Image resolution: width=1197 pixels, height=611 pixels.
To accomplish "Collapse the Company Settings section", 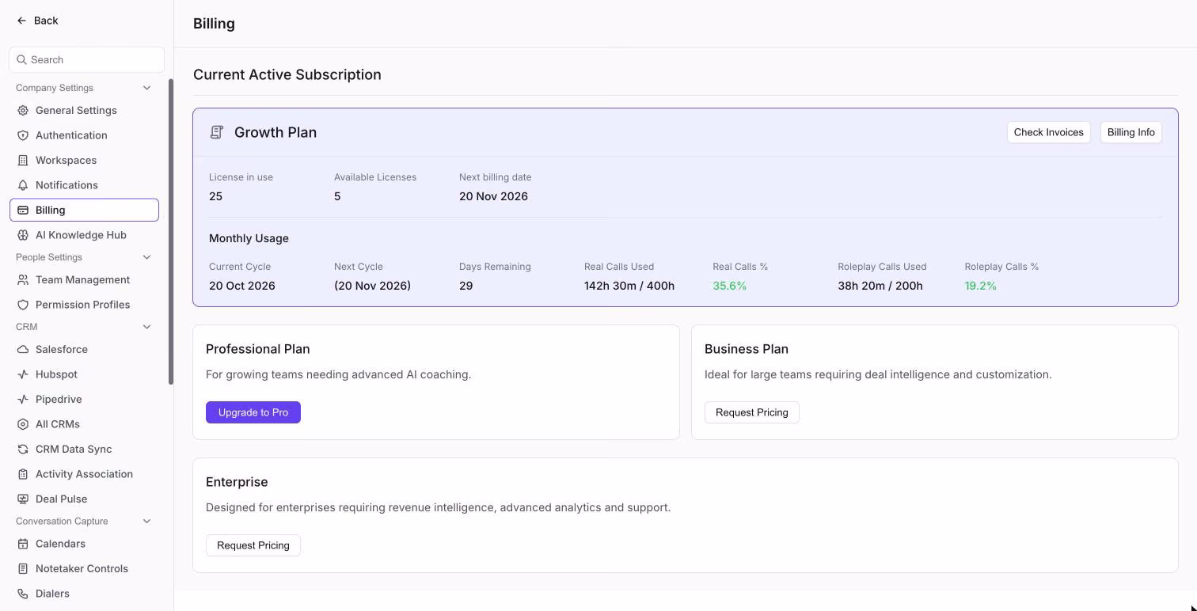I will point(146,88).
